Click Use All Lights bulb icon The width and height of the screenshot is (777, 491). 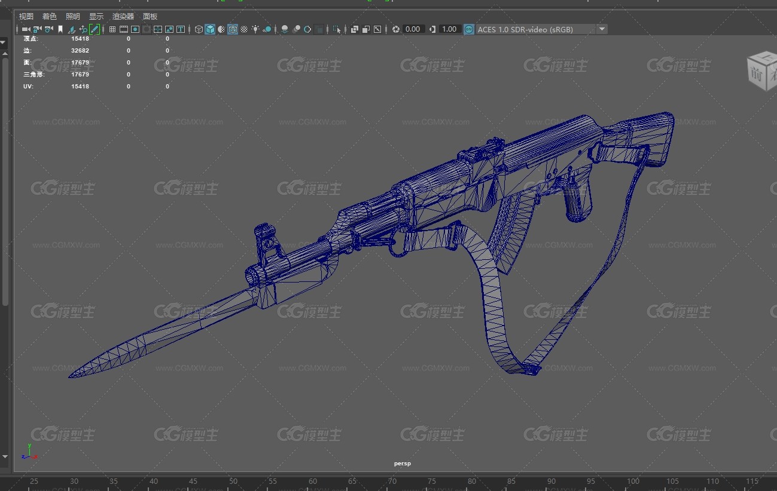[x=256, y=29]
